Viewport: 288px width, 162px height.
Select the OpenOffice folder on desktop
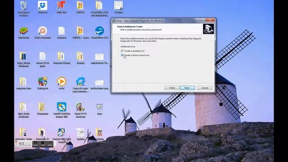point(99,6)
